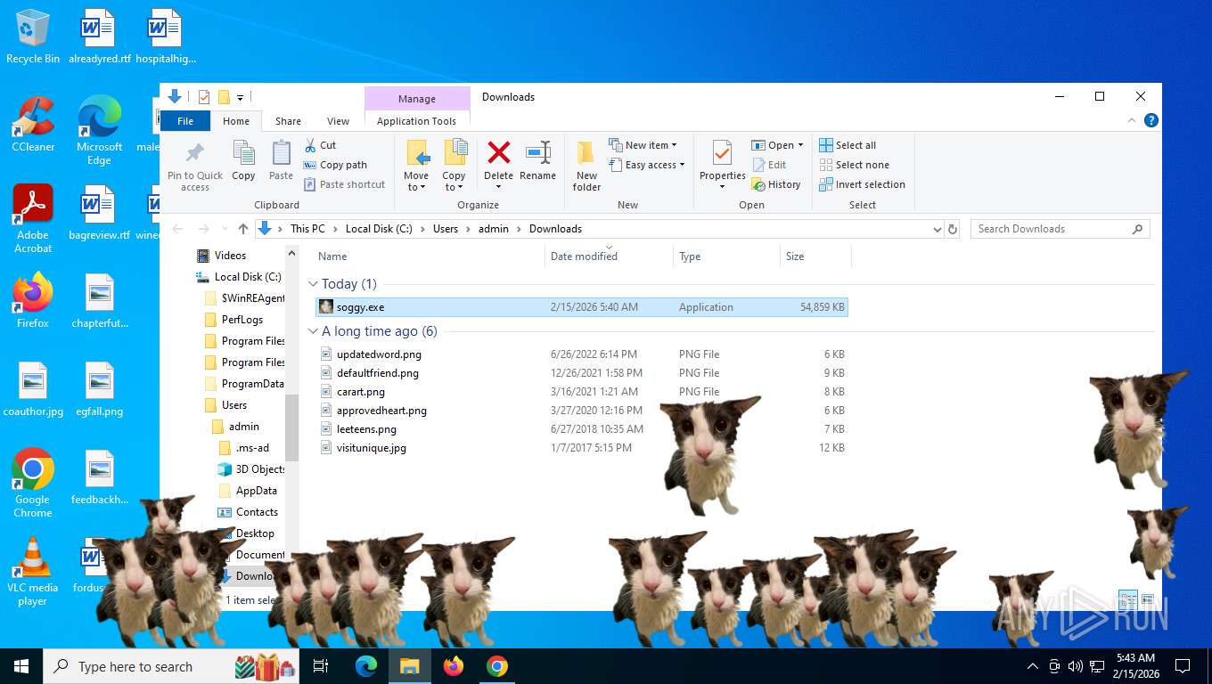Open the New item dropdown
The width and height of the screenshot is (1212, 684).
coord(643,145)
